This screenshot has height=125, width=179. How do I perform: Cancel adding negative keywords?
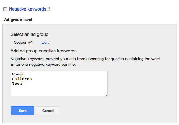48,111
